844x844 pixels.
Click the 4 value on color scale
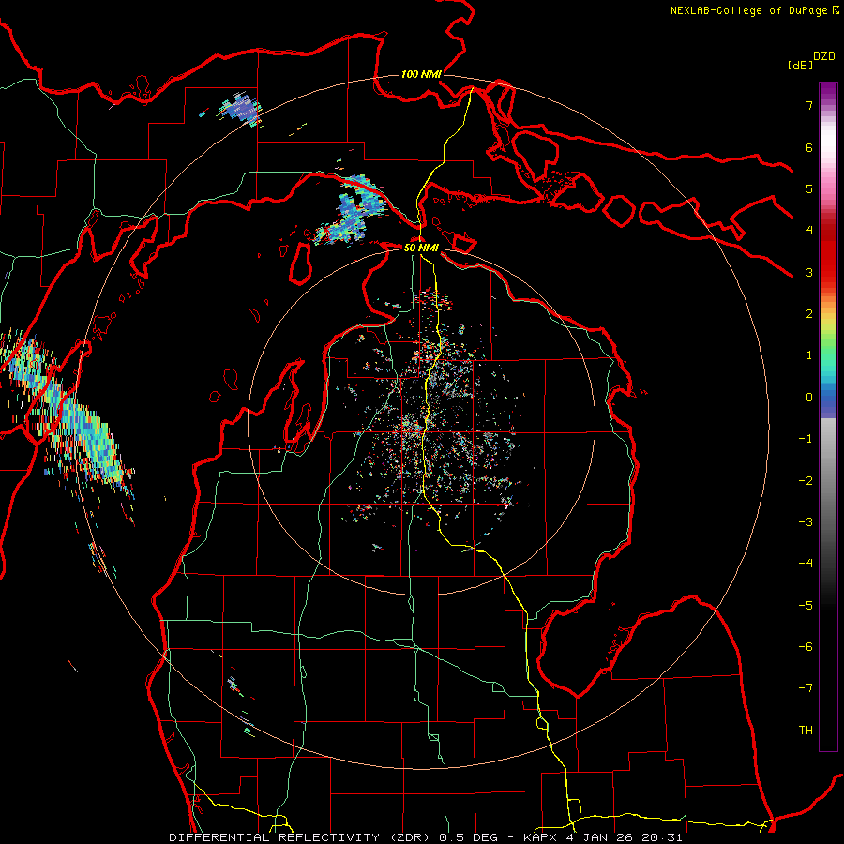click(809, 231)
